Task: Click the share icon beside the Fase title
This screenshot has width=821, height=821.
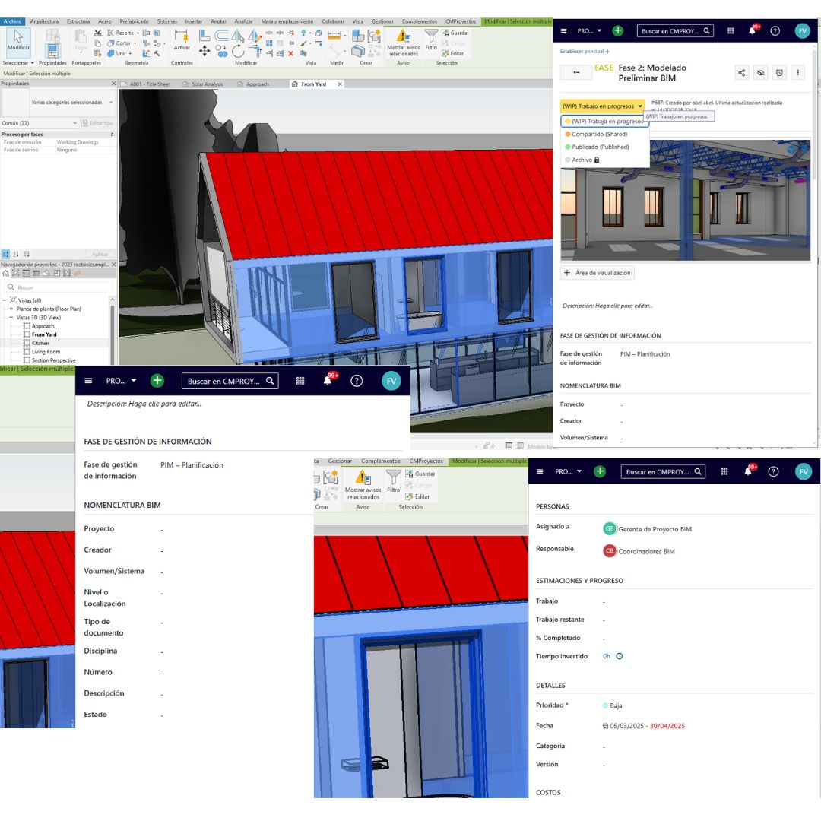Action: pos(741,72)
